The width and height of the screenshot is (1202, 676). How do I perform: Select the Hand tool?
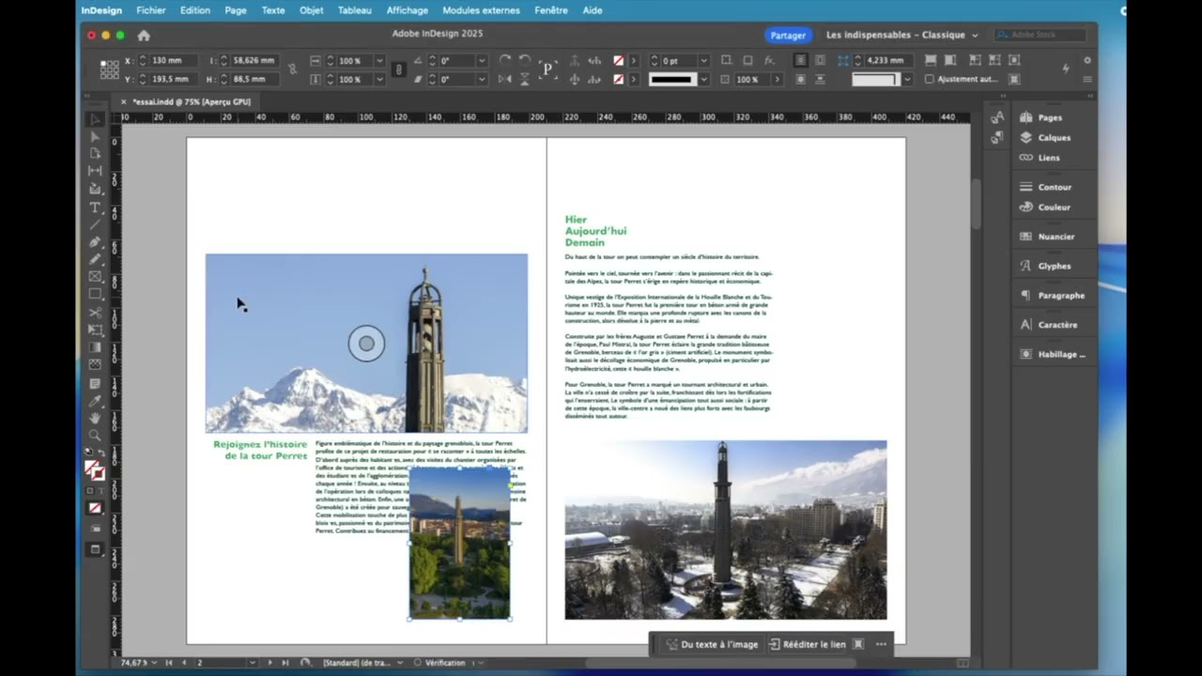[95, 419]
